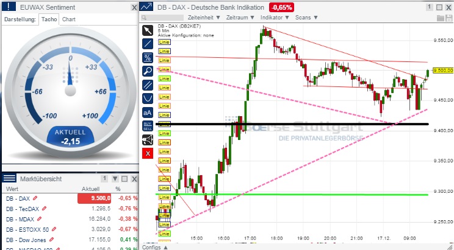
Task: Click the pencil icon next to DB - DAX
Action: [x=35, y=198]
